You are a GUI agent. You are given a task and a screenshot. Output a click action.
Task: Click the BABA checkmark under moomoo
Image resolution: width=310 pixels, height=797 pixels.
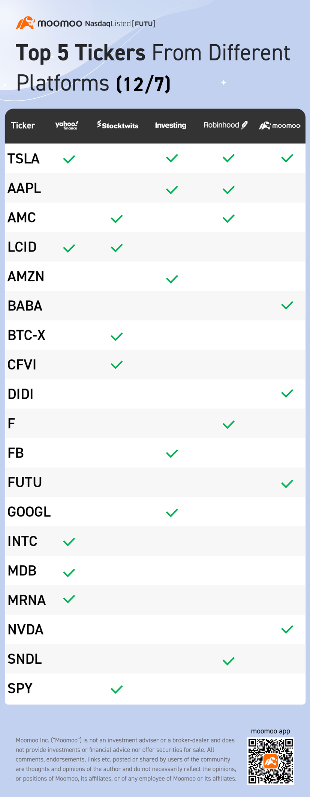point(287,306)
